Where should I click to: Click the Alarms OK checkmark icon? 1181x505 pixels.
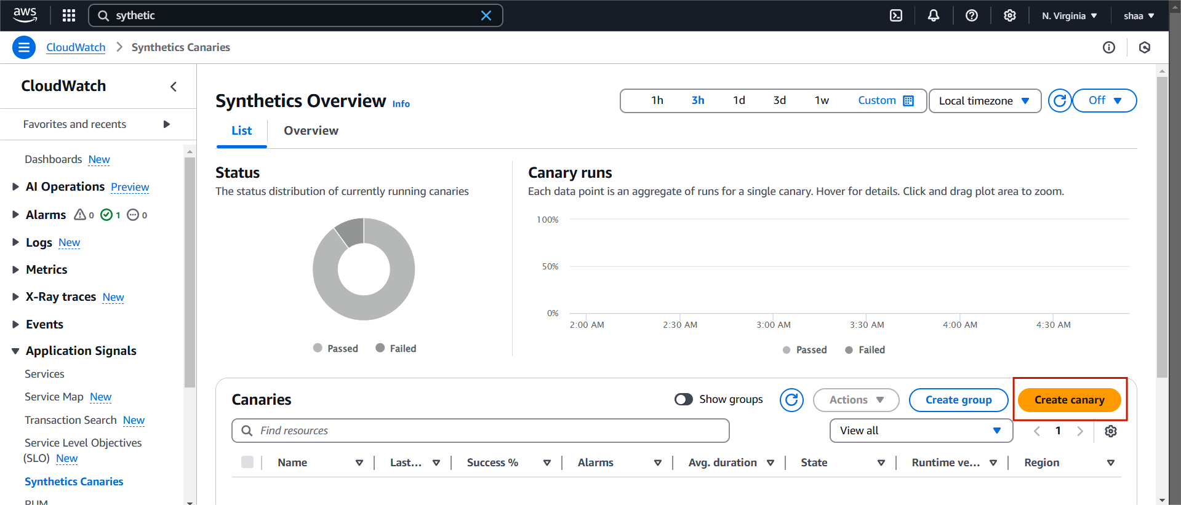[106, 215]
